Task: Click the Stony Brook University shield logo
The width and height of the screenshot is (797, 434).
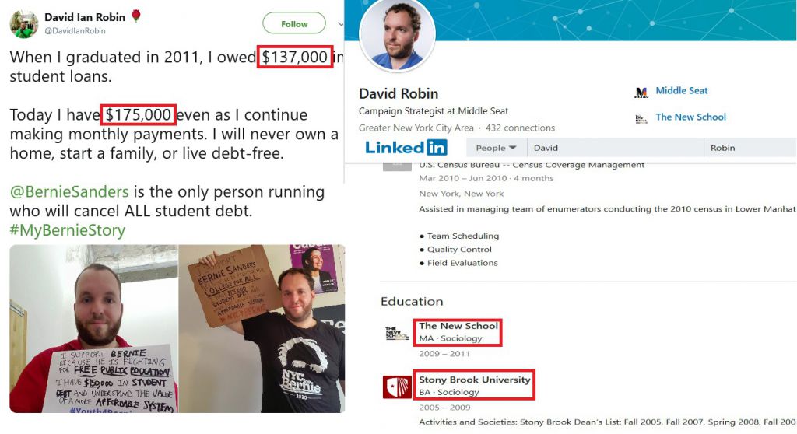Action: click(397, 387)
